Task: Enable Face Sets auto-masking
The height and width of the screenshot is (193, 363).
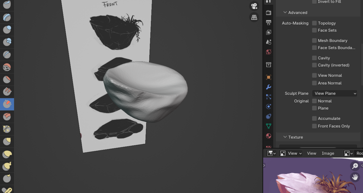Action: 314,30
